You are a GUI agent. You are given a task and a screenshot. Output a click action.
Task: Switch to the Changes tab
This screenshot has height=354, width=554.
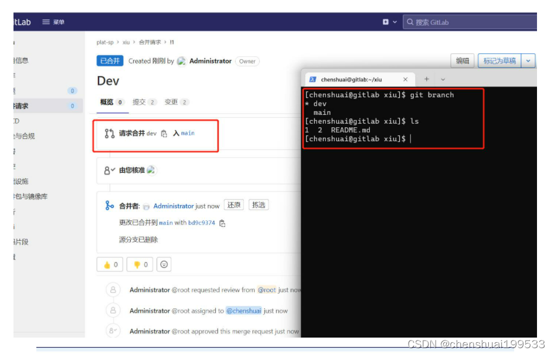point(176,102)
